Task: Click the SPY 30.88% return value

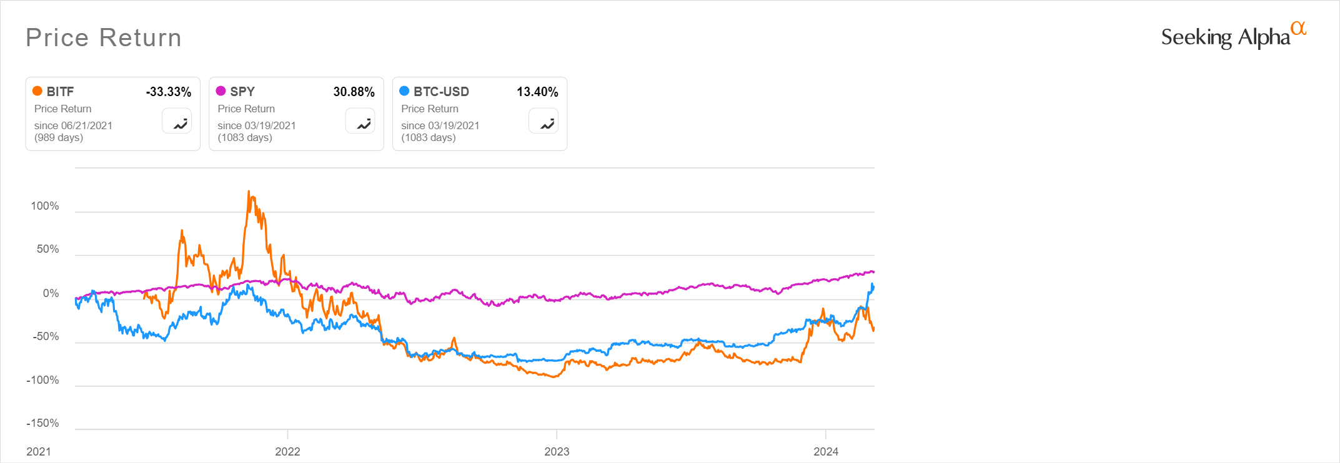Action: (x=354, y=92)
